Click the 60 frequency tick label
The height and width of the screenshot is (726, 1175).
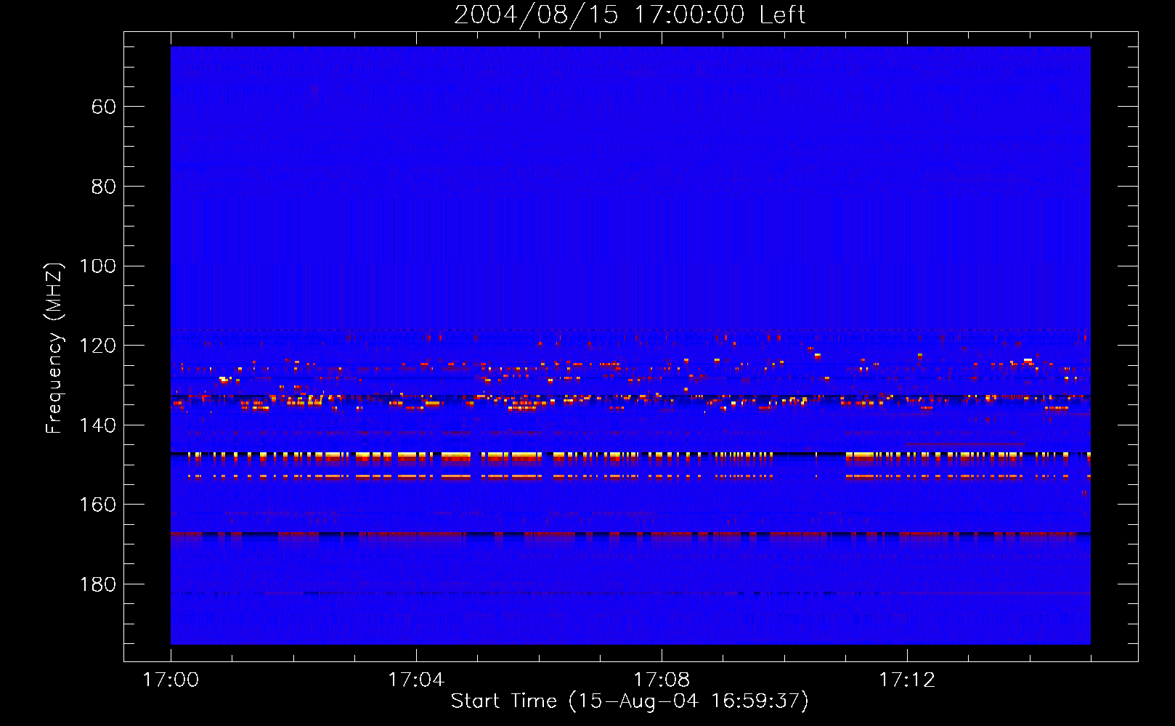(x=104, y=107)
